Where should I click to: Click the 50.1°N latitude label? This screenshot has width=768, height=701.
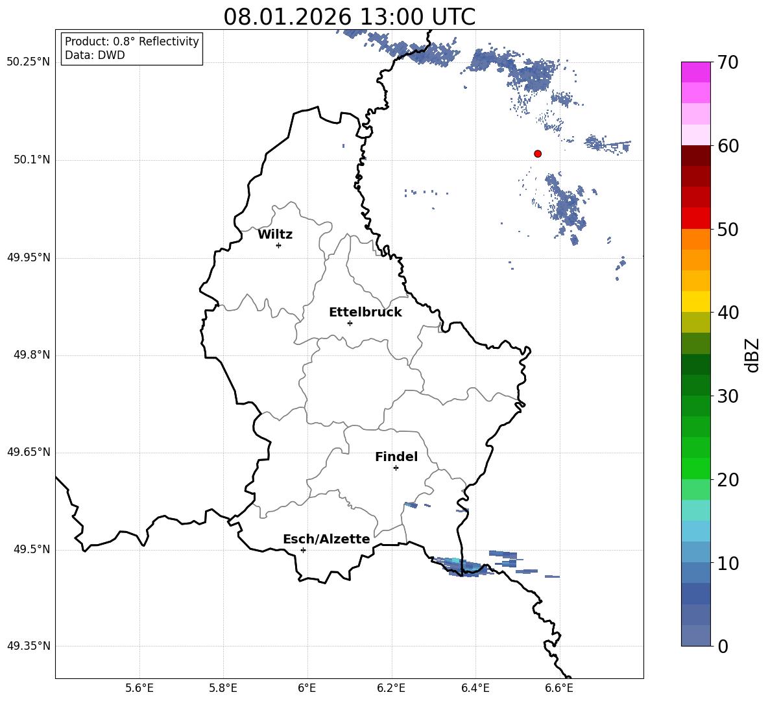32,160
